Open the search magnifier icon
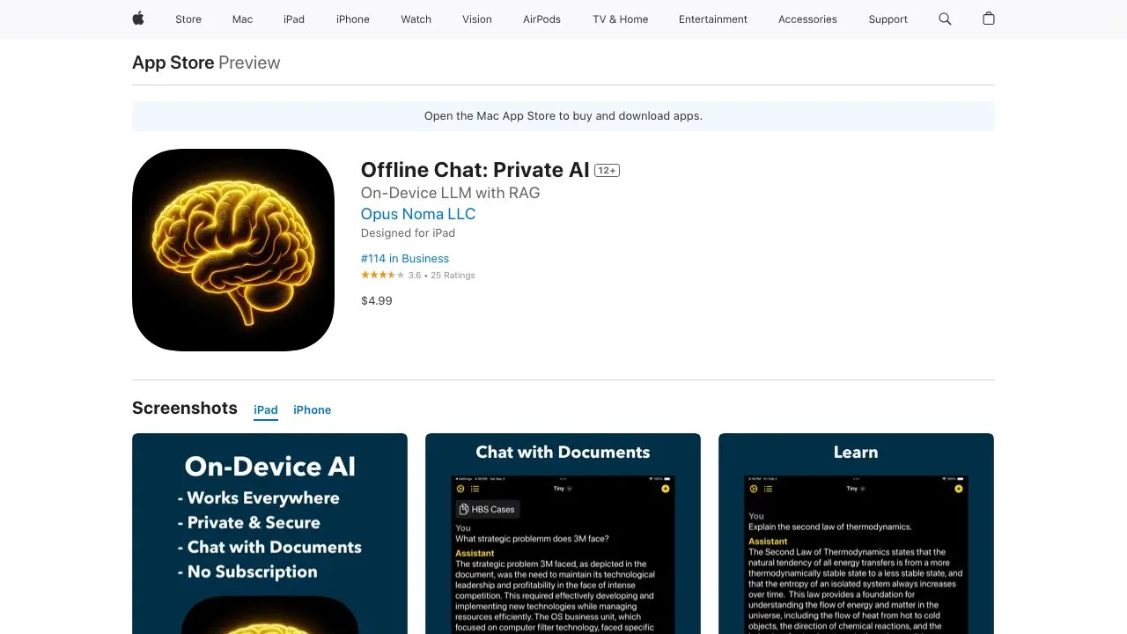Viewport: 1127px width, 634px height. click(945, 18)
